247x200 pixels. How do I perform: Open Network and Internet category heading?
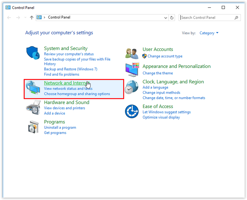[67, 83]
